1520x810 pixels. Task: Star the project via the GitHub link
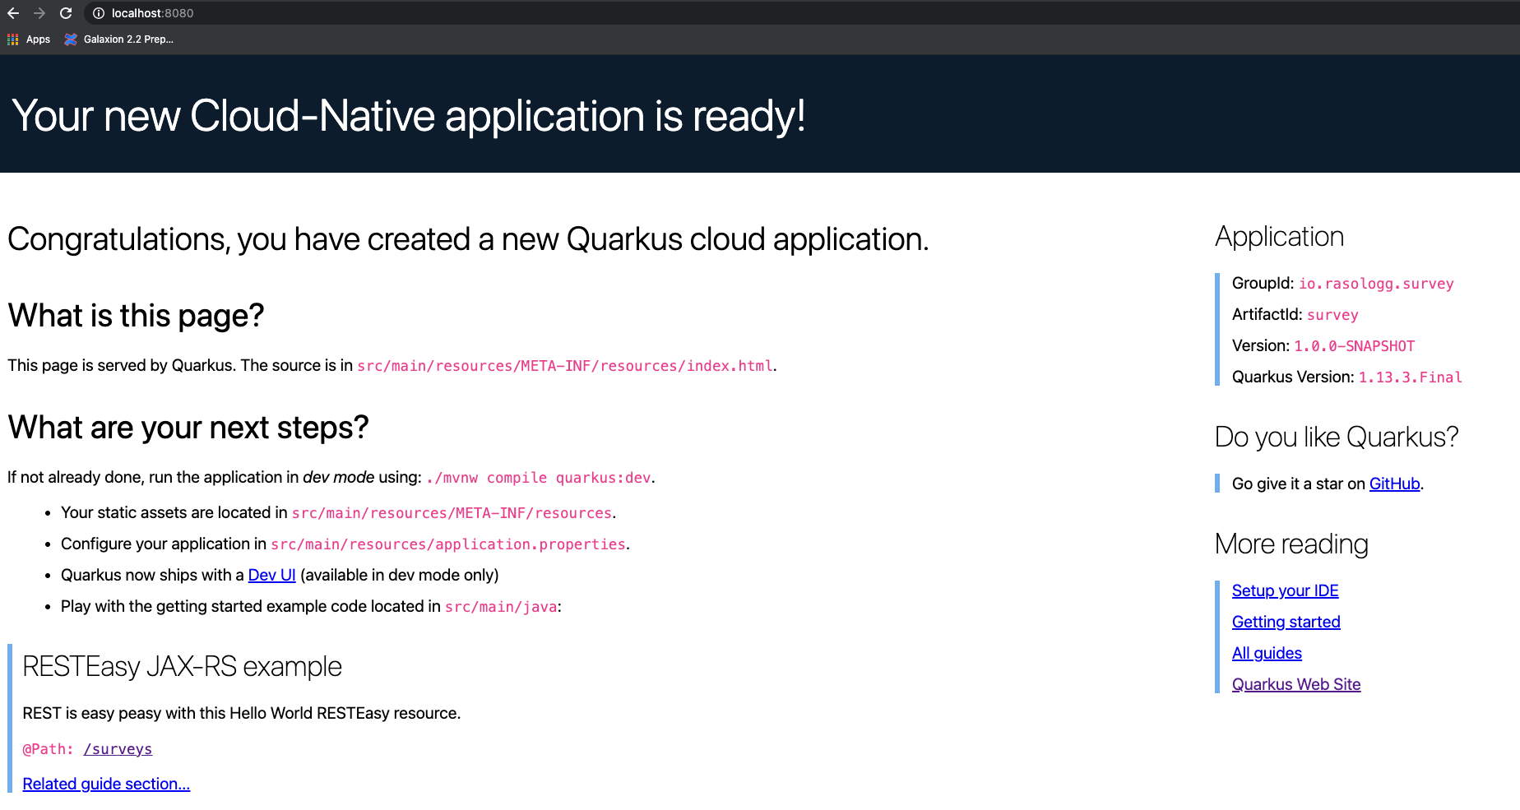[1393, 484]
